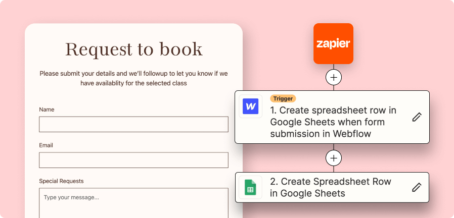Edit step 2 using its pencil icon
This screenshot has width=454, height=218.
click(x=417, y=187)
